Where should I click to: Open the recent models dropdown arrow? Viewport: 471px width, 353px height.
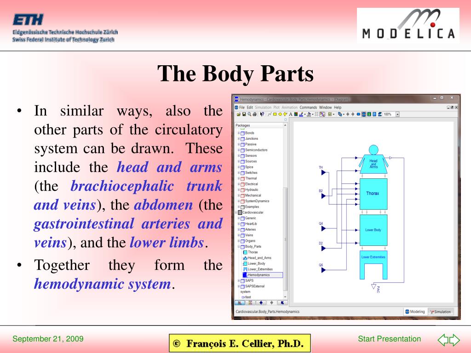coord(344,114)
